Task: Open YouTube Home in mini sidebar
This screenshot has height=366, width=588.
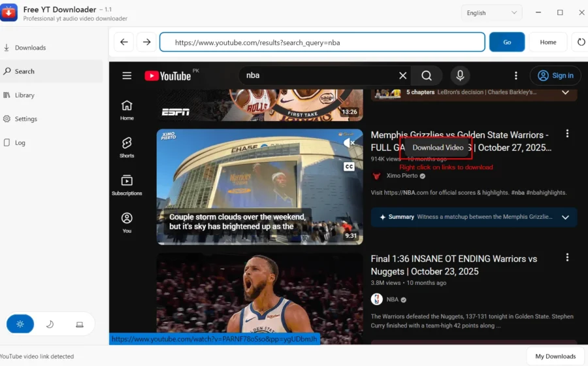Action: (x=127, y=110)
